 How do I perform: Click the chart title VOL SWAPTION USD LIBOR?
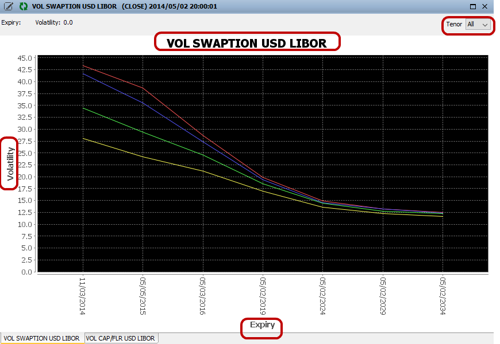(247, 43)
